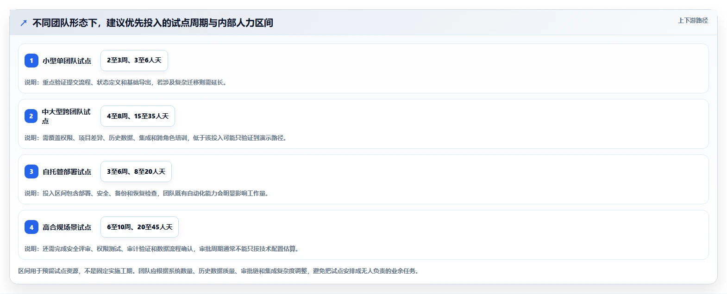The height and width of the screenshot is (294, 727).
Task: Click the 中大型跨团队试点 title
Action: pos(67,116)
